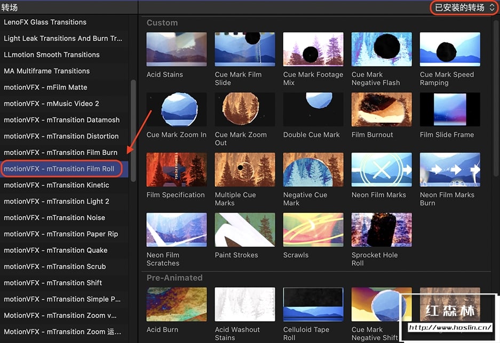Select the Multiple Cue Marks thumbnail
This screenshot has height=343, width=500.
pyautogui.click(x=244, y=170)
